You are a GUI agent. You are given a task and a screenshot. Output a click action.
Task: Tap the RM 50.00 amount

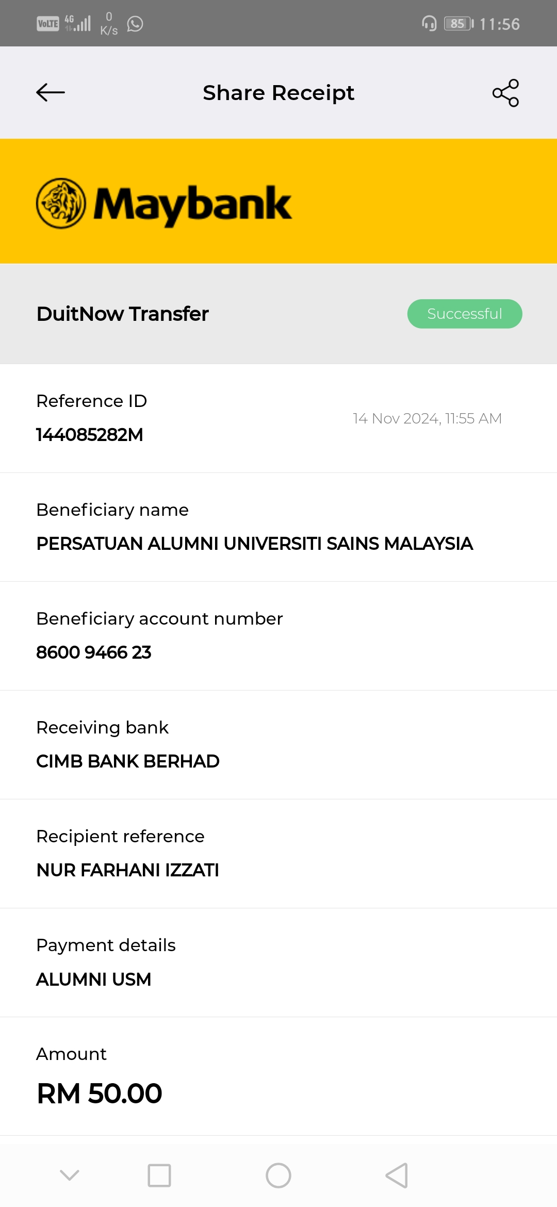100,1094
